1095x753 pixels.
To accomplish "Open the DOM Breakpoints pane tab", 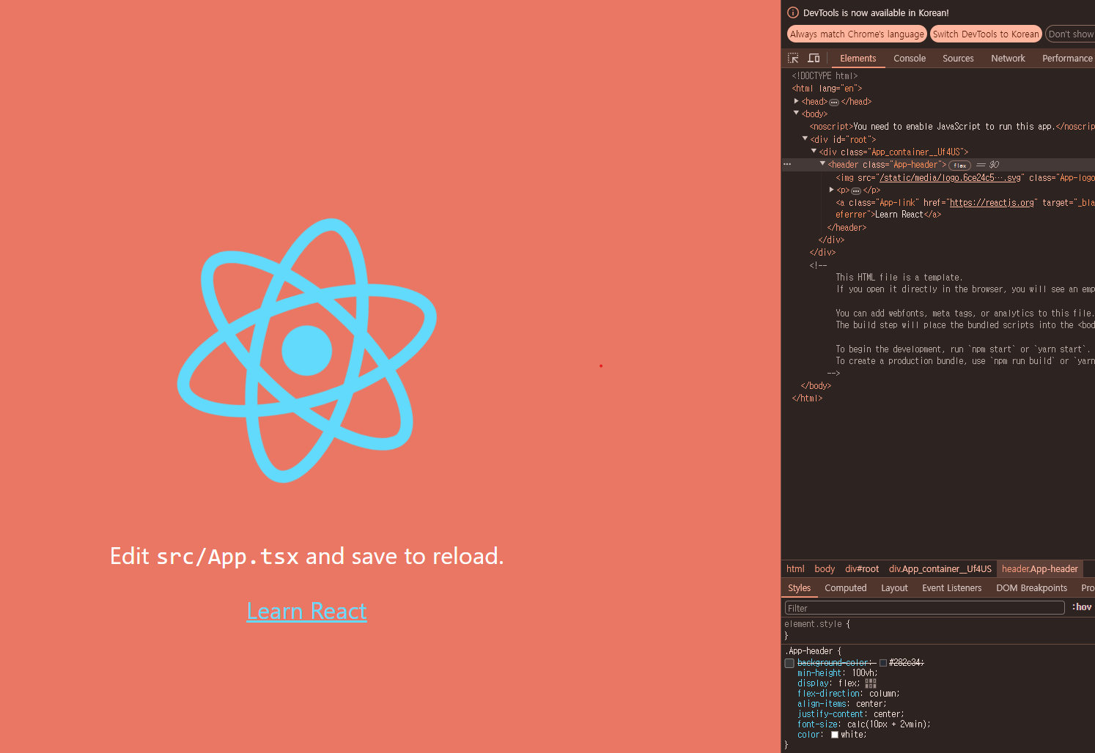I will [x=1031, y=588].
